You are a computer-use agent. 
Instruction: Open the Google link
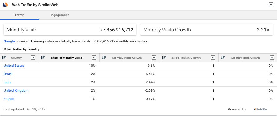coord(9,42)
